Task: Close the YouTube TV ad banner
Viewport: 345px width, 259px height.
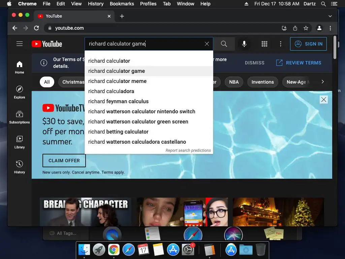Action: (x=324, y=99)
